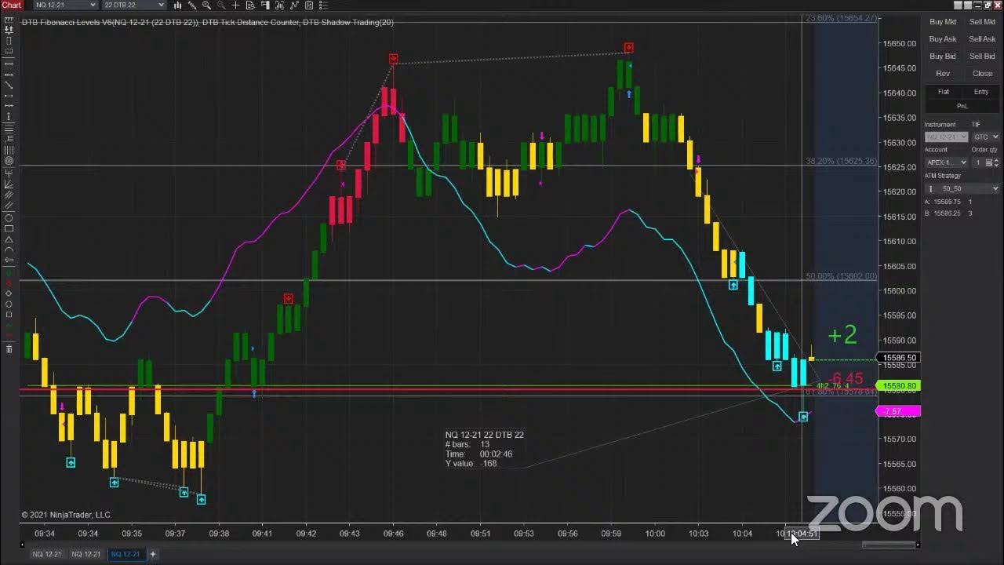Click the green 15580.80 price marker
Viewport: 1004px width, 565px height.
(x=898, y=386)
